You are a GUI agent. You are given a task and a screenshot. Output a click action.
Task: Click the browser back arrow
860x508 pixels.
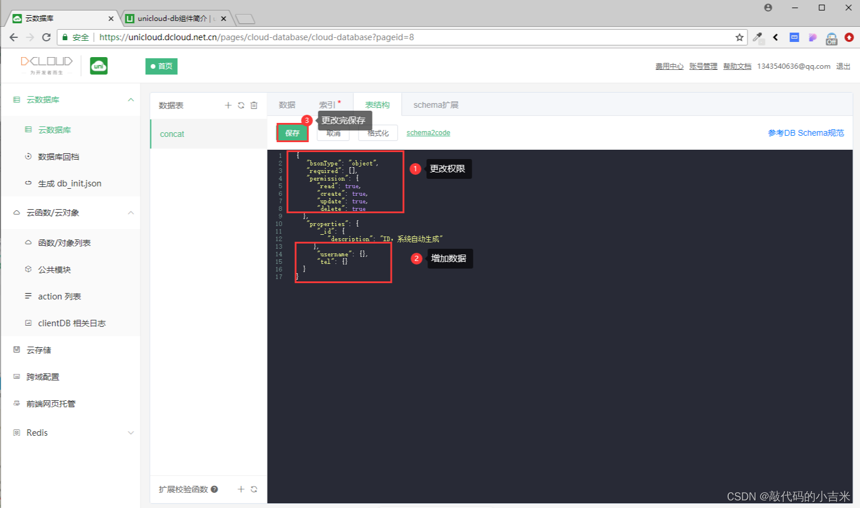pos(13,37)
